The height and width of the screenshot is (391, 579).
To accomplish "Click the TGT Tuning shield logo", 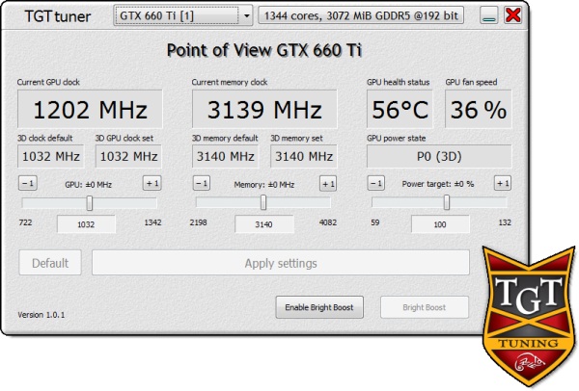I will point(529,317).
